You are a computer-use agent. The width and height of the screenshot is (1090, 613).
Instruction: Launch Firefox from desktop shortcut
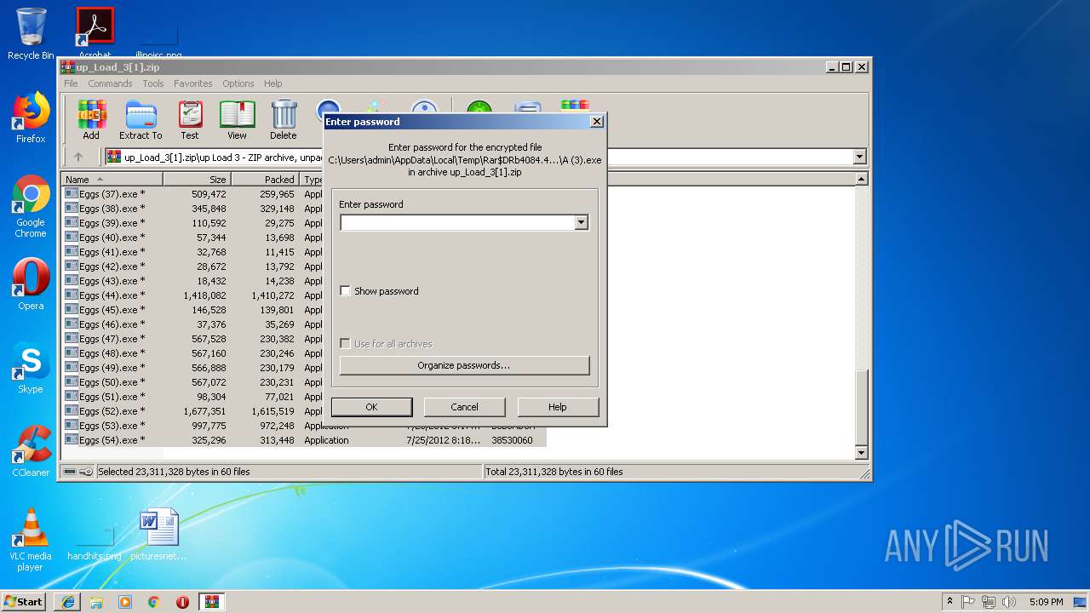coord(31,117)
